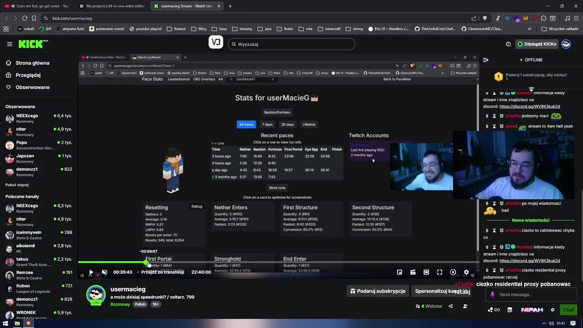
Task: Open discord.gg/WV9K3kuk2d link in lower chat message
Action: coord(530,261)
